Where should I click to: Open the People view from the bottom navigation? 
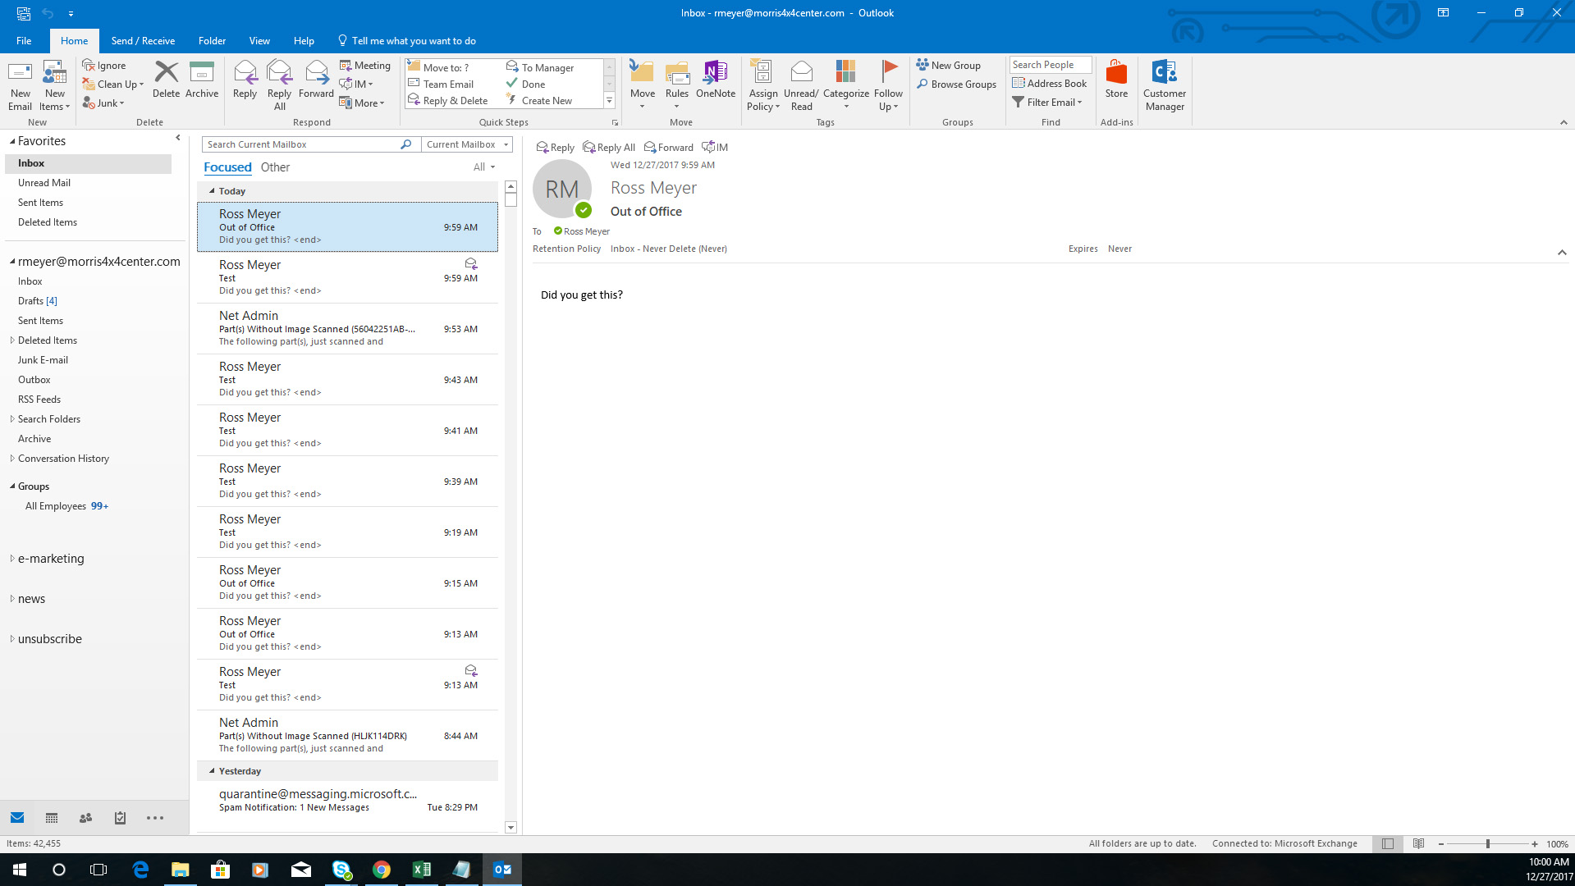[x=85, y=818]
